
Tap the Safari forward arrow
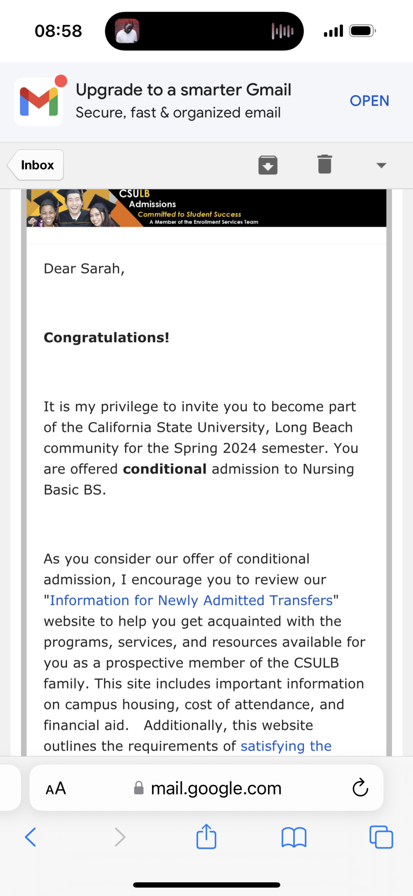pos(120,837)
